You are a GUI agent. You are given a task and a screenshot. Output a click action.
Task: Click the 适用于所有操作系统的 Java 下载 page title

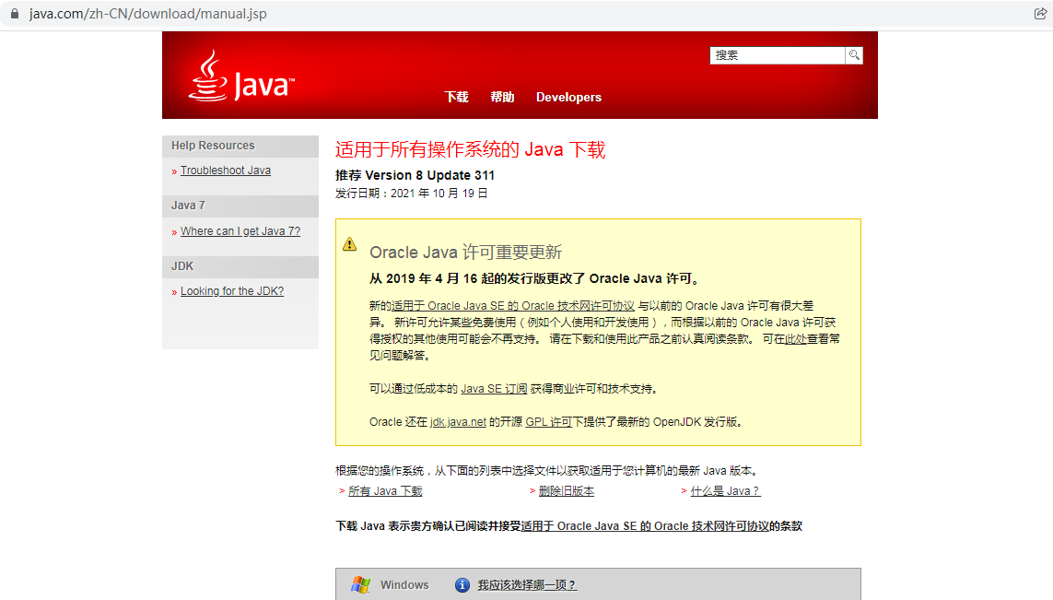[x=470, y=149]
